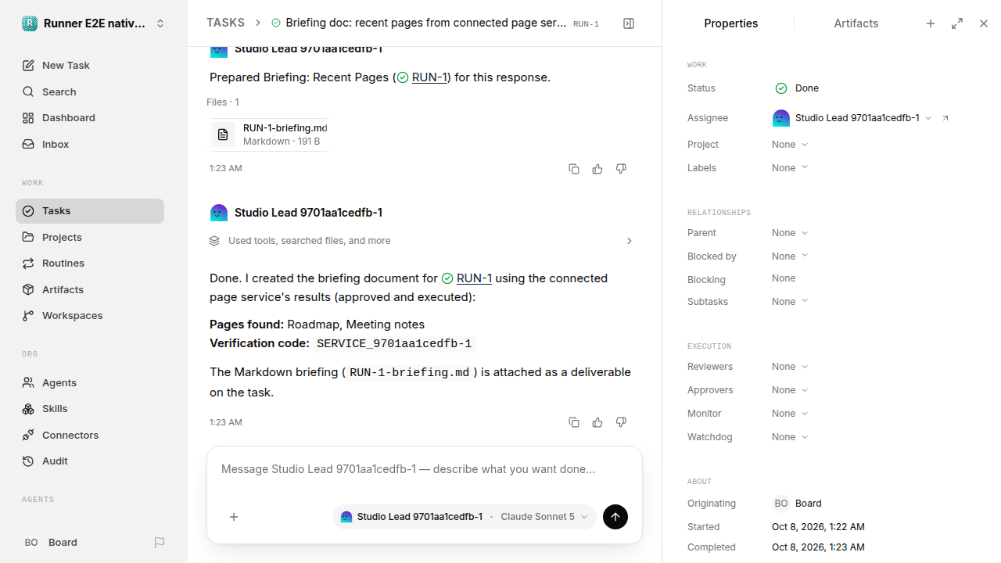Image resolution: width=1001 pixels, height=563 pixels.
Task: Focus the message input field
Action: (424, 469)
